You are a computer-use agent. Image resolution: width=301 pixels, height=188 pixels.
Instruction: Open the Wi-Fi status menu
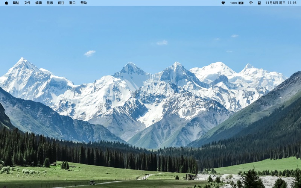point(251,3)
